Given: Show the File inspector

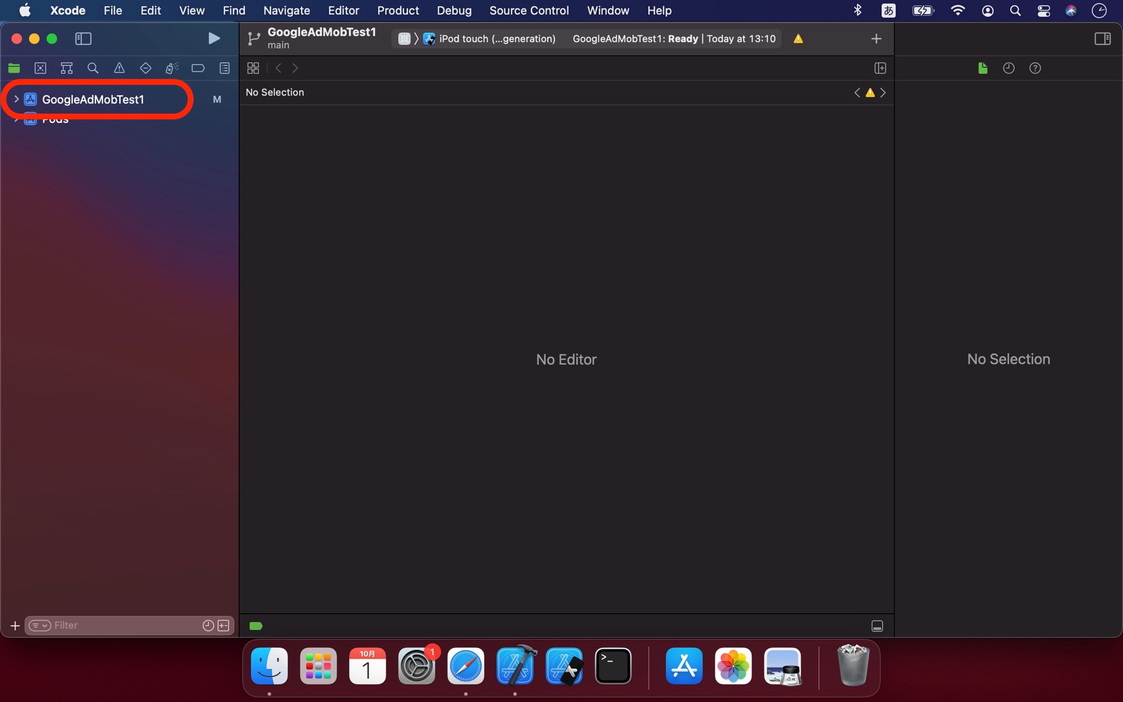Looking at the screenshot, I should pyautogui.click(x=983, y=68).
